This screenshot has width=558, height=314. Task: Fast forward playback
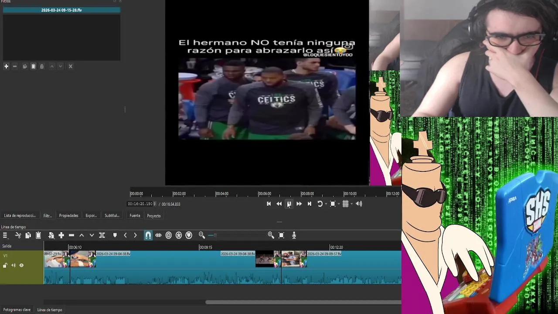click(299, 204)
